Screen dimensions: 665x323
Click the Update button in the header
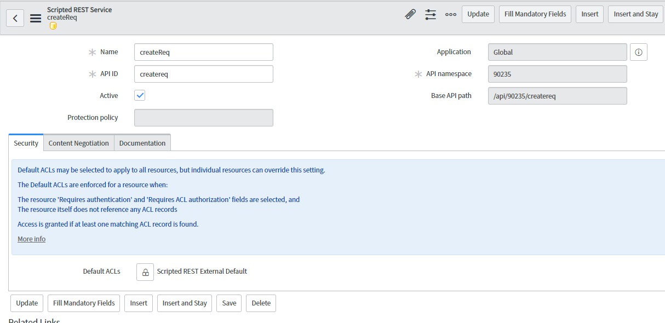click(x=478, y=14)
